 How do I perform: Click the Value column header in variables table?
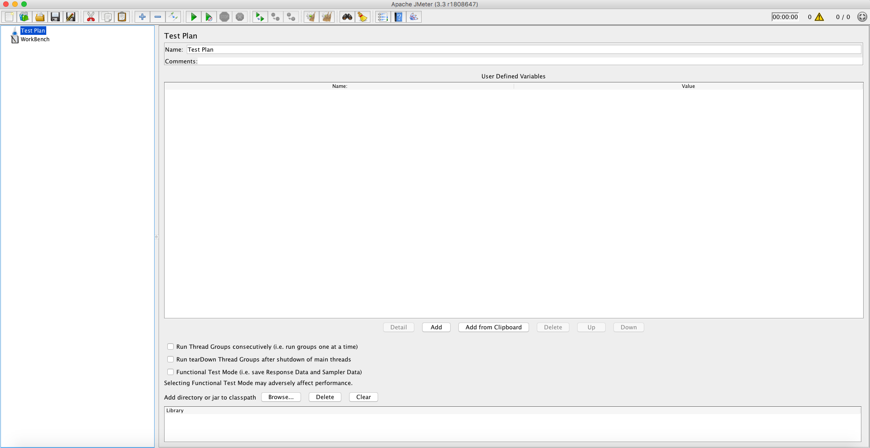[688, 86]
